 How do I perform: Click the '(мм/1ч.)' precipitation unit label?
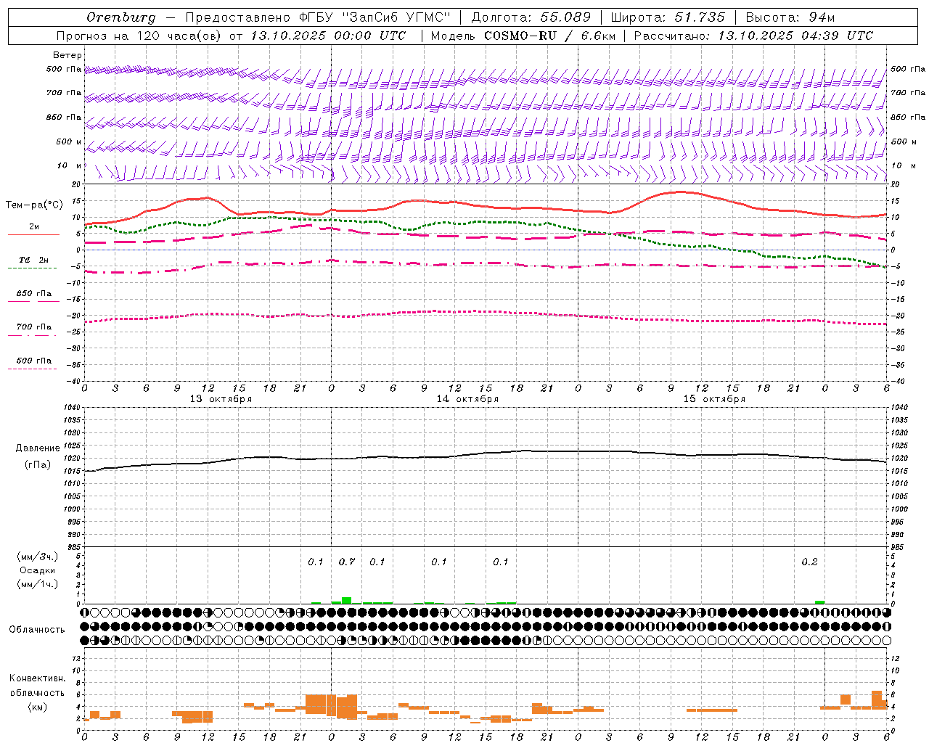tap(38, 584)
